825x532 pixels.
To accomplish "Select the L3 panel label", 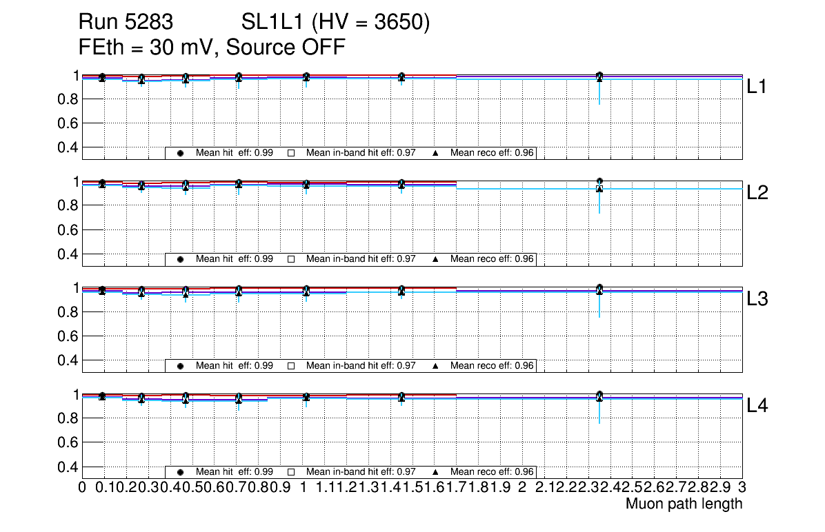I will tap(757, 299).
